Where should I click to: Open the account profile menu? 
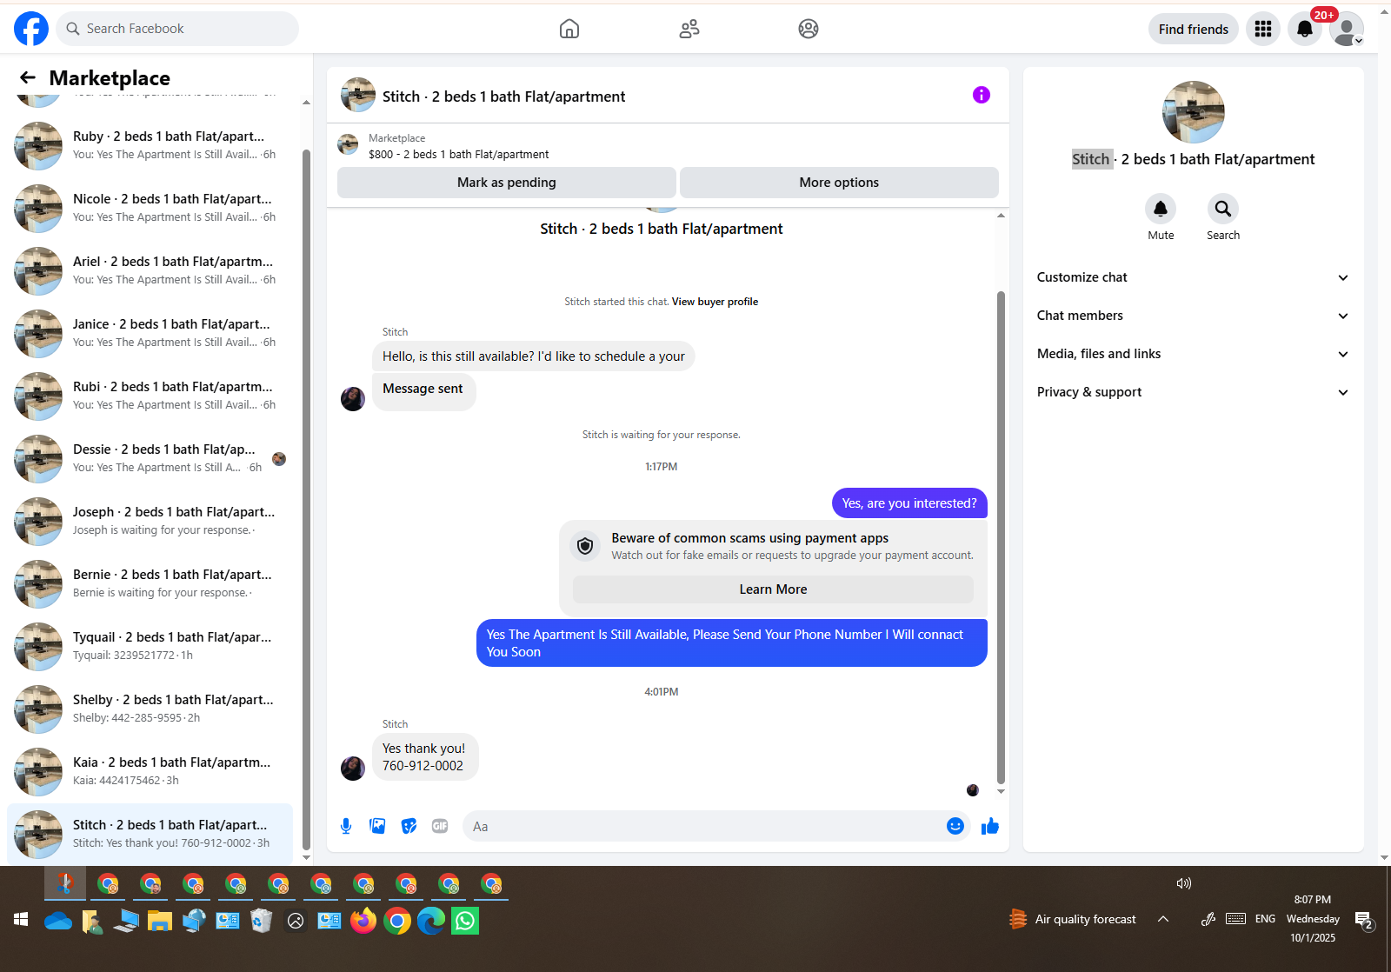1347,29
